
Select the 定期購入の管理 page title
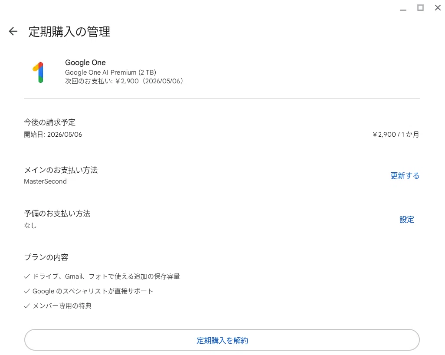(x=69, y=31)
